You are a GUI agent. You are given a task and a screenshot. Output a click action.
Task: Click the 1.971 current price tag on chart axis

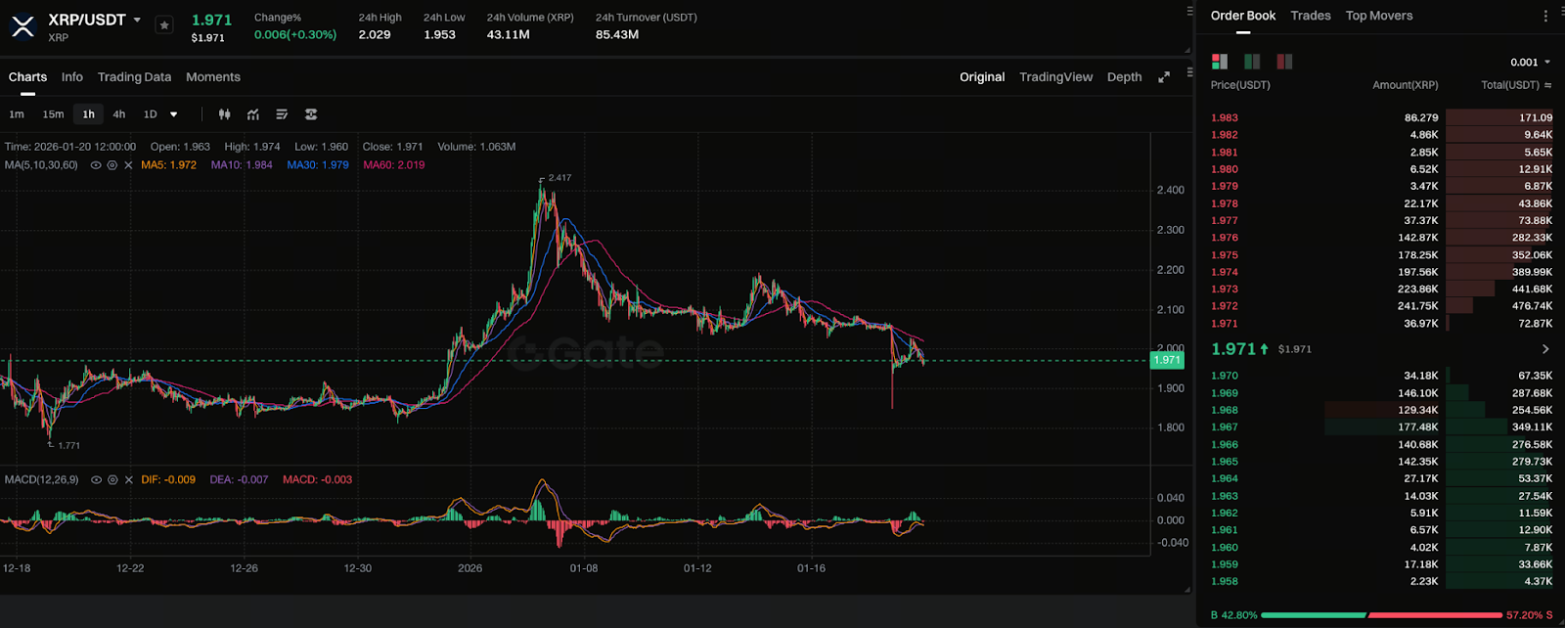(x=1167, y=360)
